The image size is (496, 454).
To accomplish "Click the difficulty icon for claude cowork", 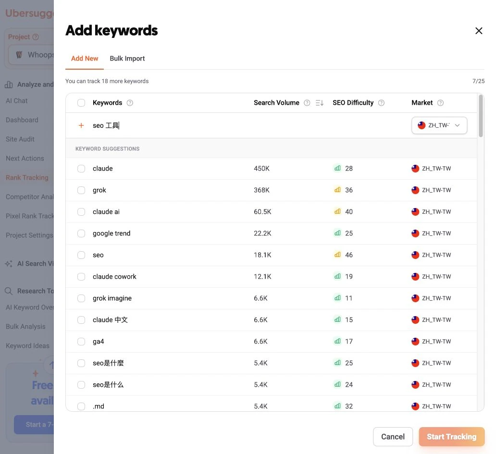I will [x=337, y=276].
